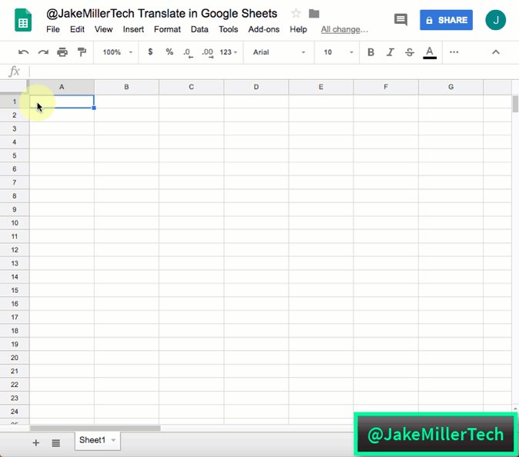Open the Data menu
519x457 pixels.
click(199, 29)
